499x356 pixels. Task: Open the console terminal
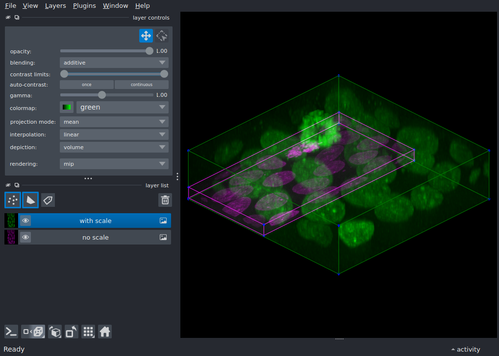tap(11, 332)
